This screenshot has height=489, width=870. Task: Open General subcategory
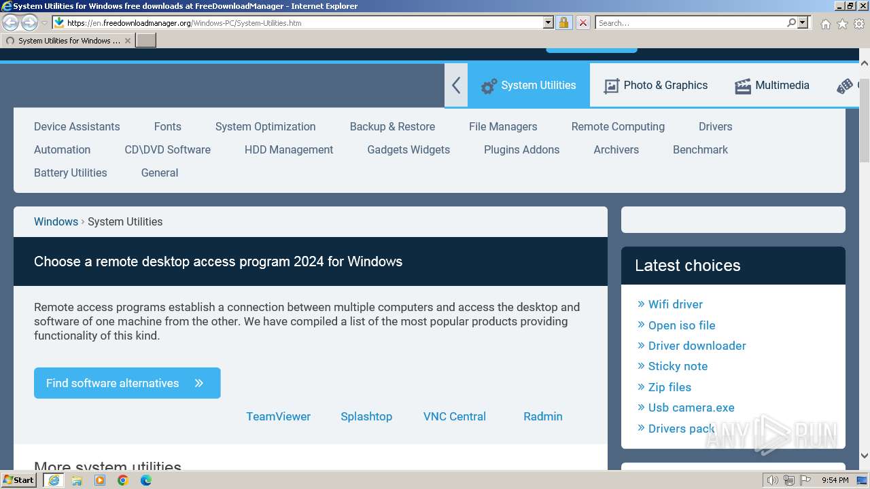pos(160,173)
